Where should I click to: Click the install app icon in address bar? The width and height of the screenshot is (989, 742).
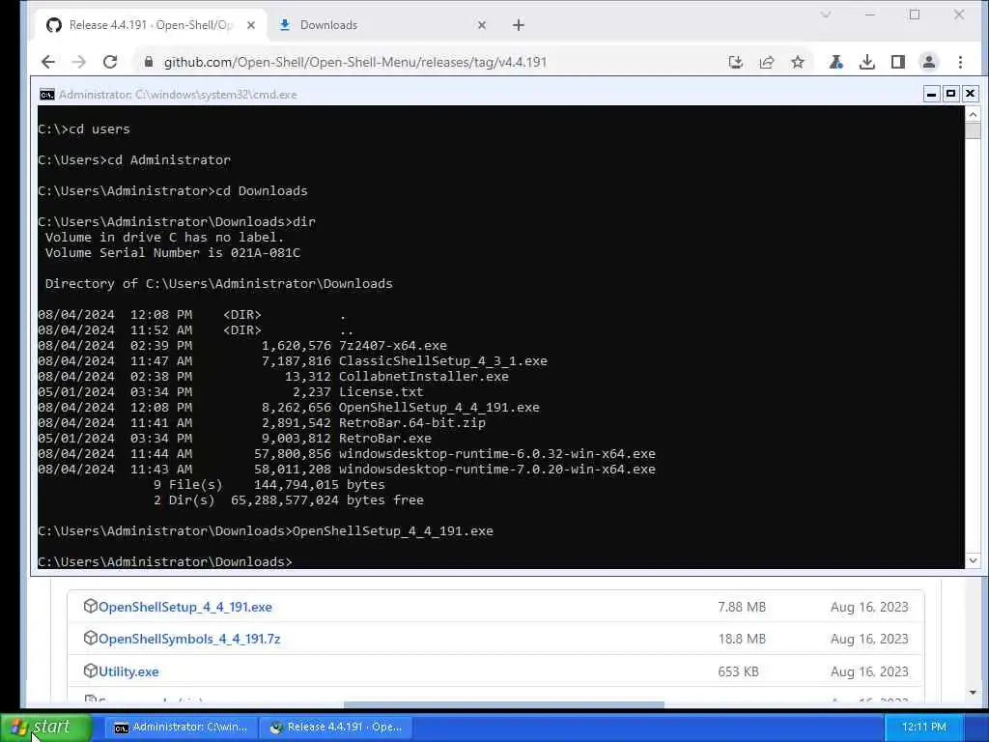(x=735, y=62)
